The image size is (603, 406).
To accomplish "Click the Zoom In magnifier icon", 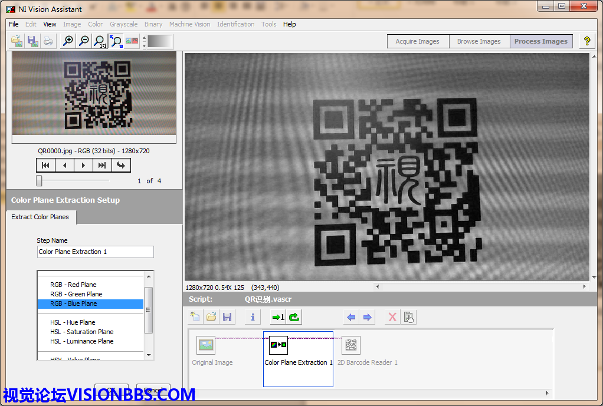I will click(x=68, y=41).
